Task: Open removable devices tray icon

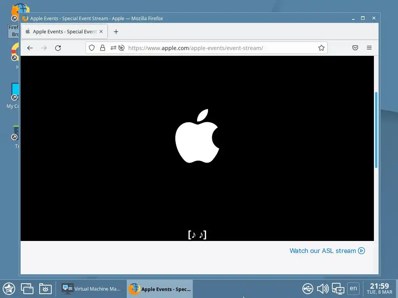Action: 308,289
